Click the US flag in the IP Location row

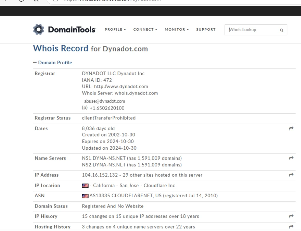[x=85, y=186]
